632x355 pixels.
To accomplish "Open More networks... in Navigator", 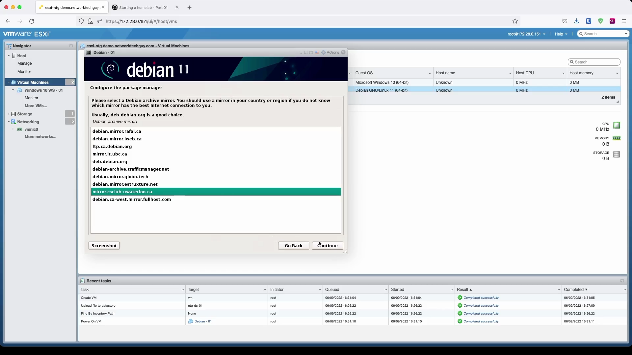I will pyautogui.click(x=40, y=137).
